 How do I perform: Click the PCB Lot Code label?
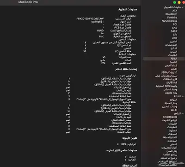123,28
